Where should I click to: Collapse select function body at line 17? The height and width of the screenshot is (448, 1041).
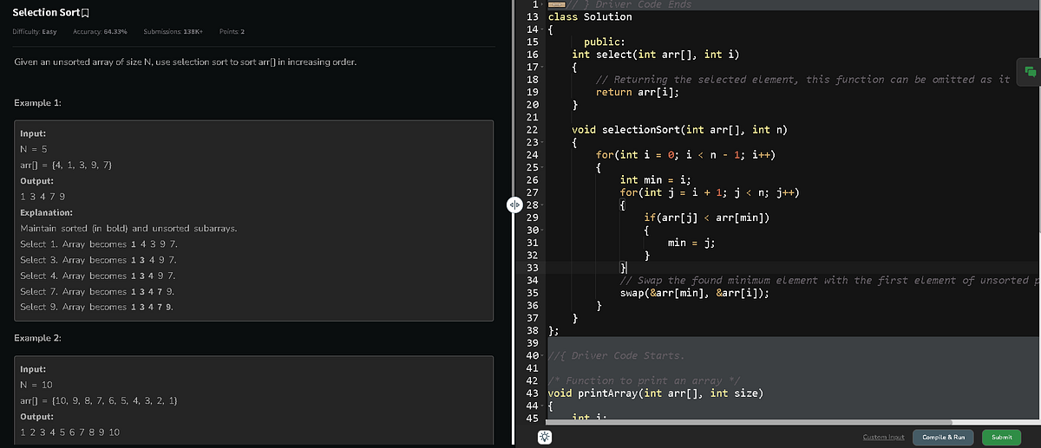544,67
